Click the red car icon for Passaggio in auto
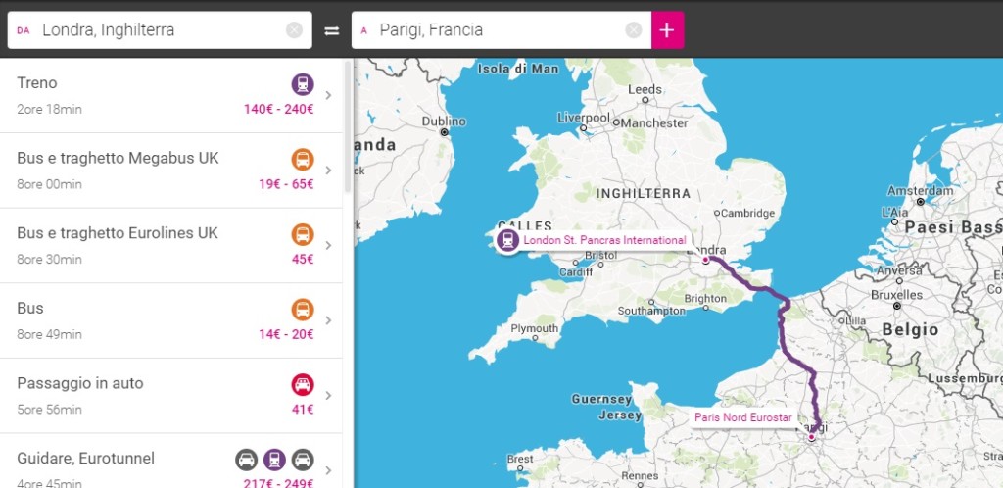 coord(303,384)
